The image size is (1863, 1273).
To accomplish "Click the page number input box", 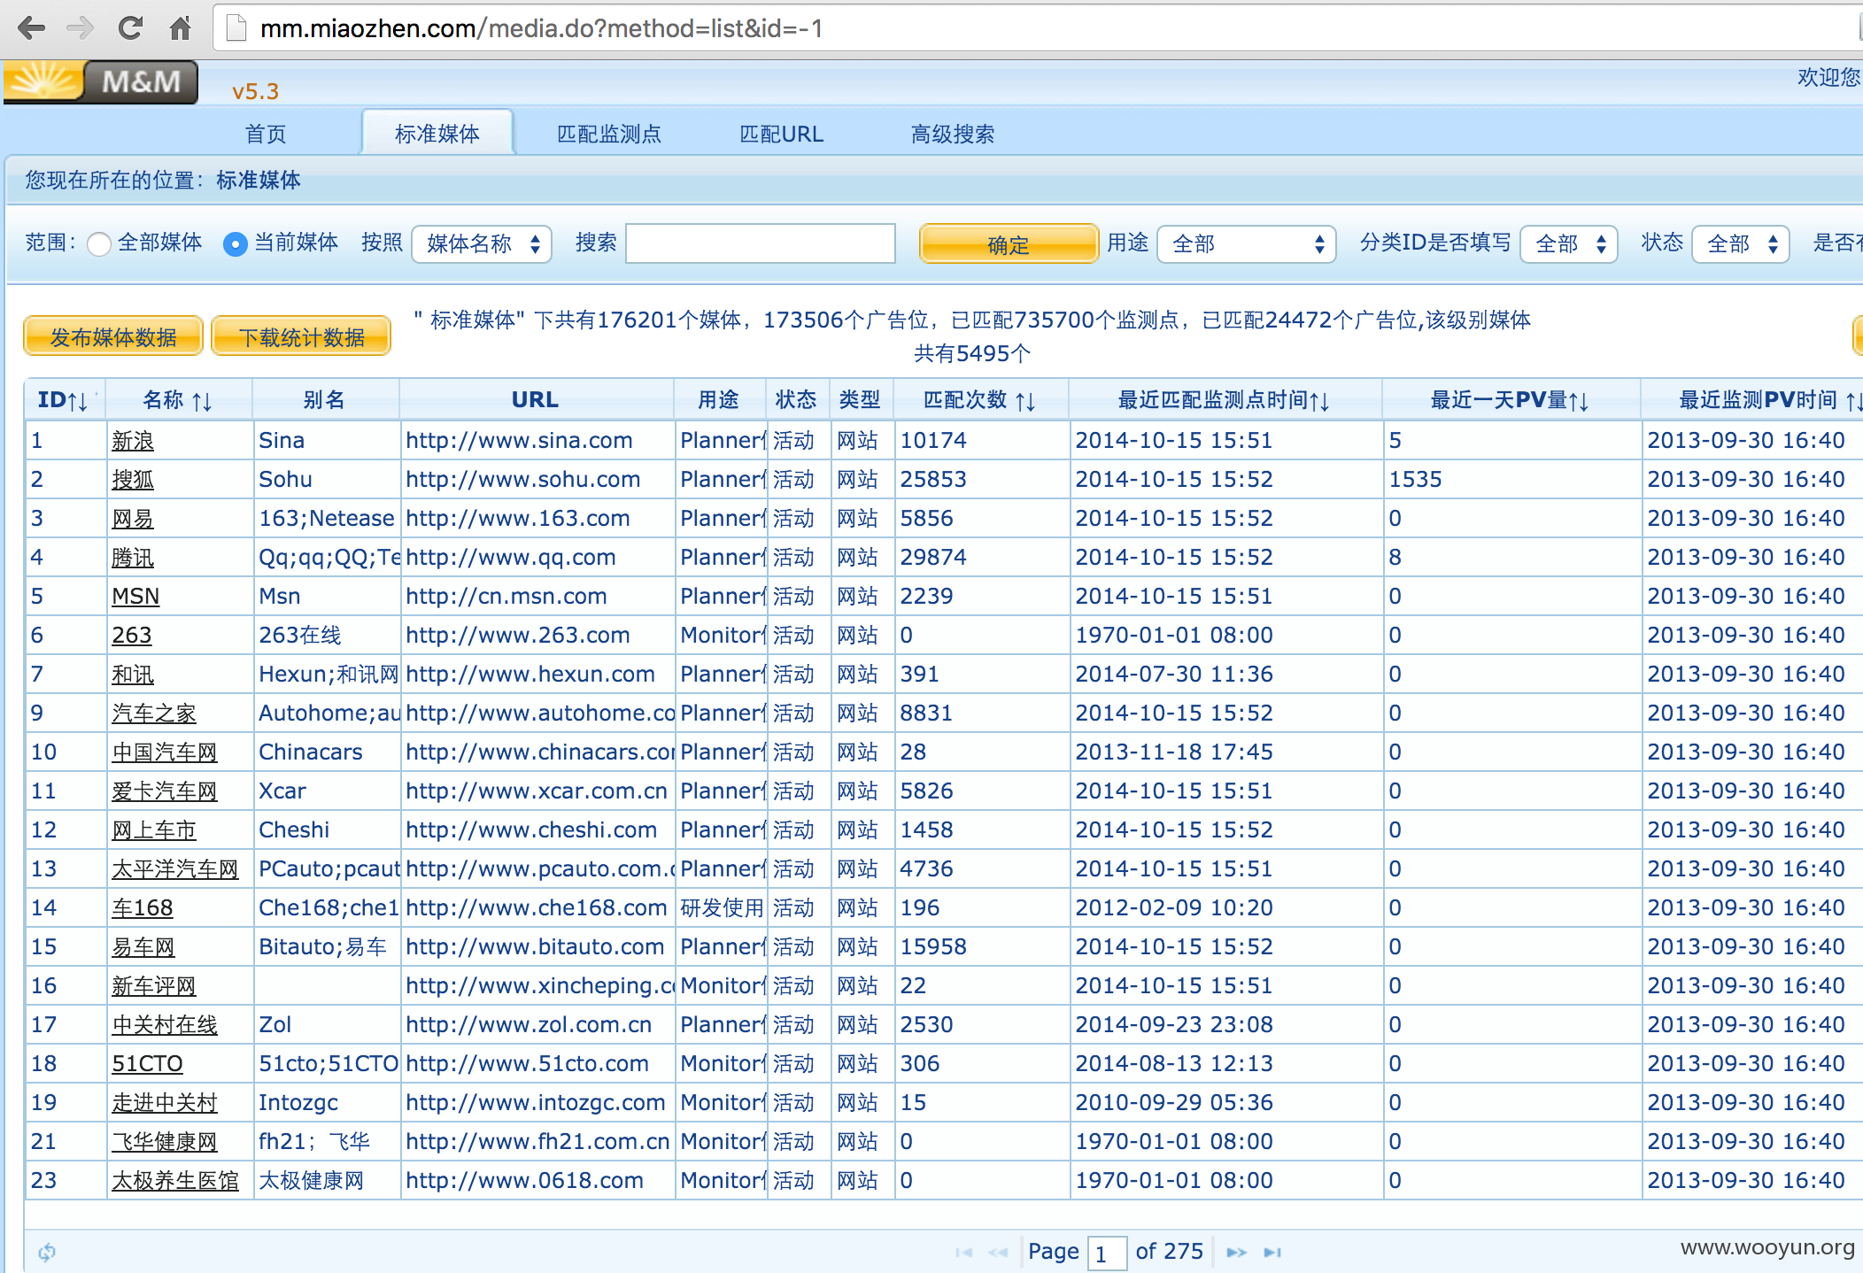I will point(1107,1253).
